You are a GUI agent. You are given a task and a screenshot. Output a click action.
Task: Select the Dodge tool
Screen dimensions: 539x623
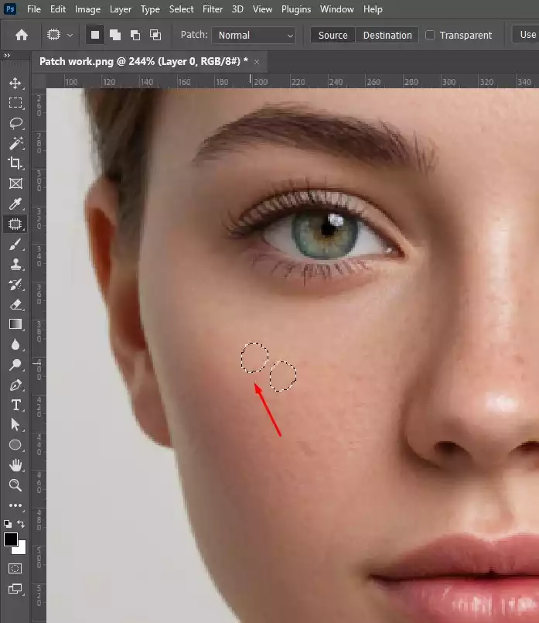[x=15, y=365]
